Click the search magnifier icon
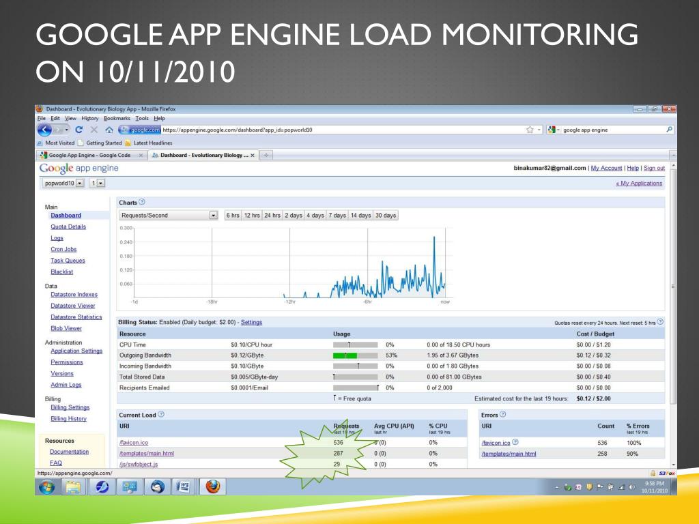This screenshot has width=699, height=524. coord(669,130)
